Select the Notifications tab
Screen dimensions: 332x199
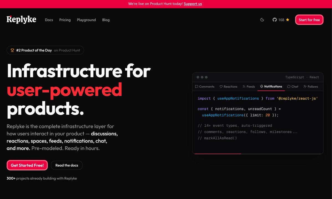271,86
